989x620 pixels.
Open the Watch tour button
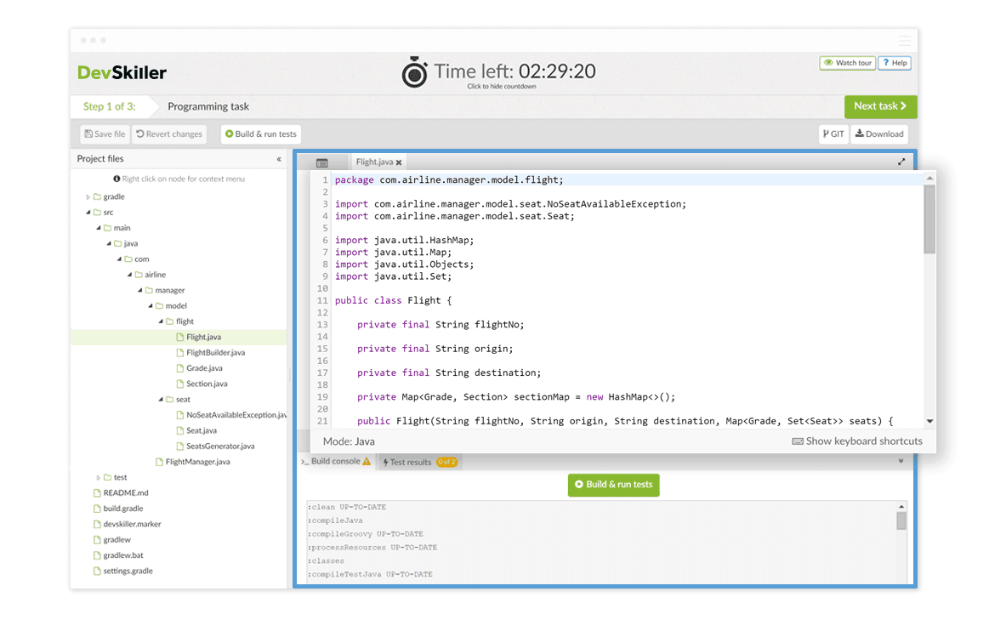point(847,63)
